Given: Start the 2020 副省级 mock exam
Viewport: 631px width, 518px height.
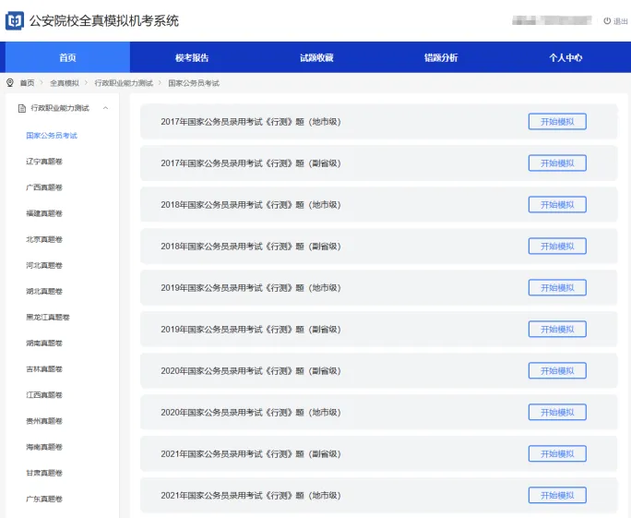Looking at the screenshot, I should [x=557, y=370].
